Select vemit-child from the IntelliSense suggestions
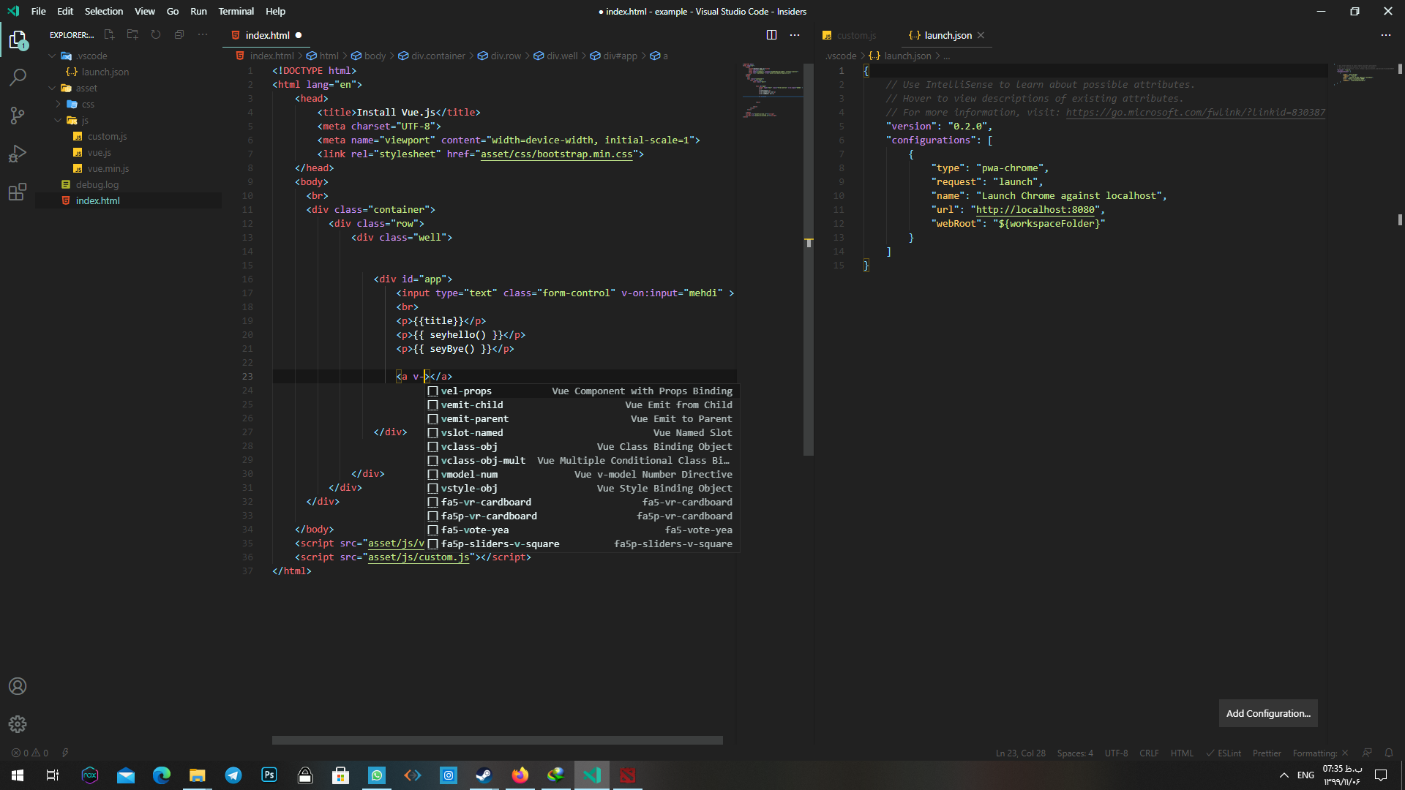 pos(472,405)
